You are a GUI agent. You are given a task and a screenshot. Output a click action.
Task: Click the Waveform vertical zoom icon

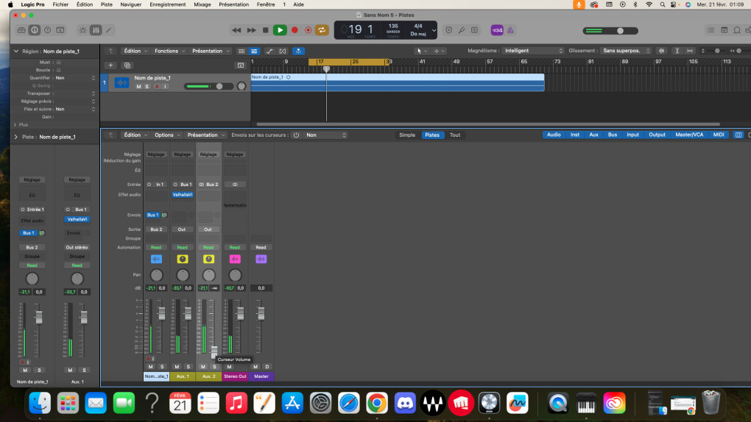[x=661, y=51]
